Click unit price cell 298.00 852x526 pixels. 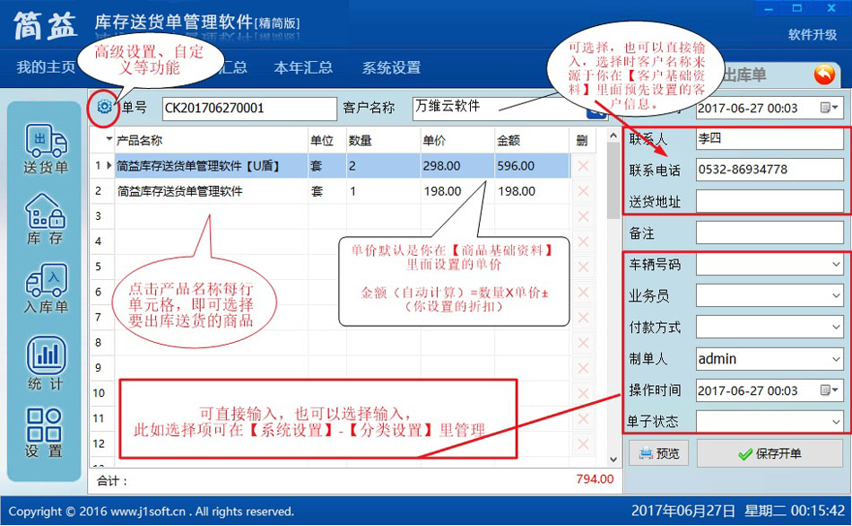coord(456,166)
